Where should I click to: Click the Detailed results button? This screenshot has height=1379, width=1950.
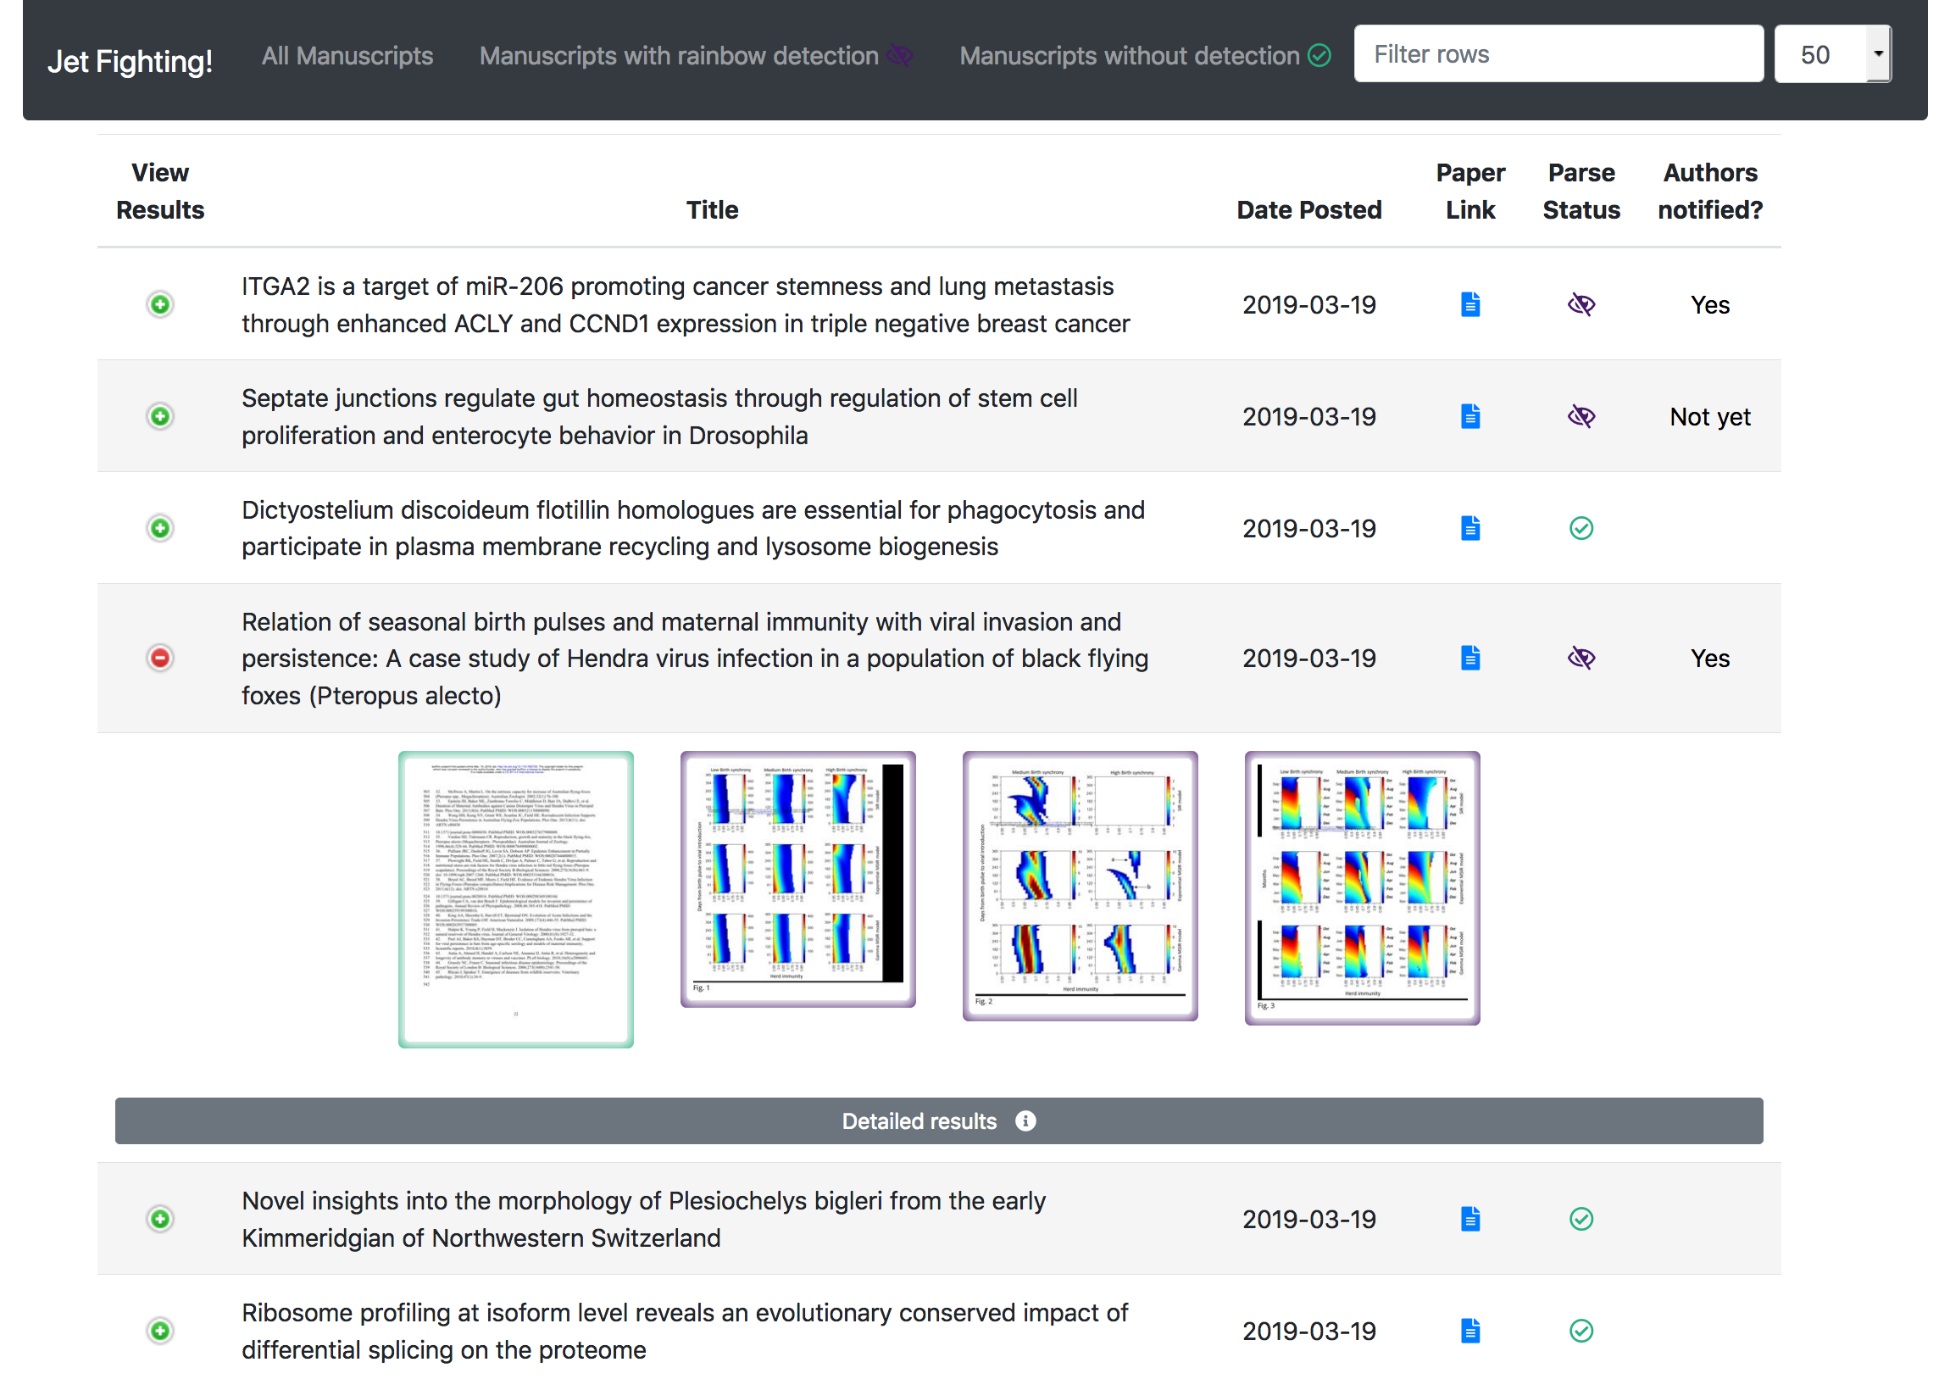tap(919, 1120)
